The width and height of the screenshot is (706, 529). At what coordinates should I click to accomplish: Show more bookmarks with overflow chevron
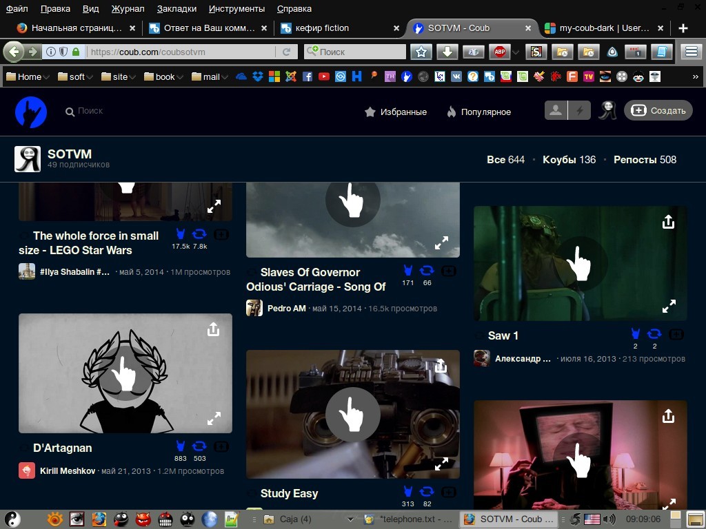pos(695,76)
